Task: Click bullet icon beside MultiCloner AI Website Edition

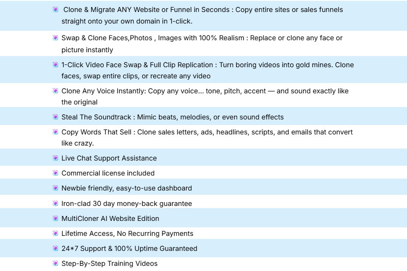Action: [x=55, y=218]
